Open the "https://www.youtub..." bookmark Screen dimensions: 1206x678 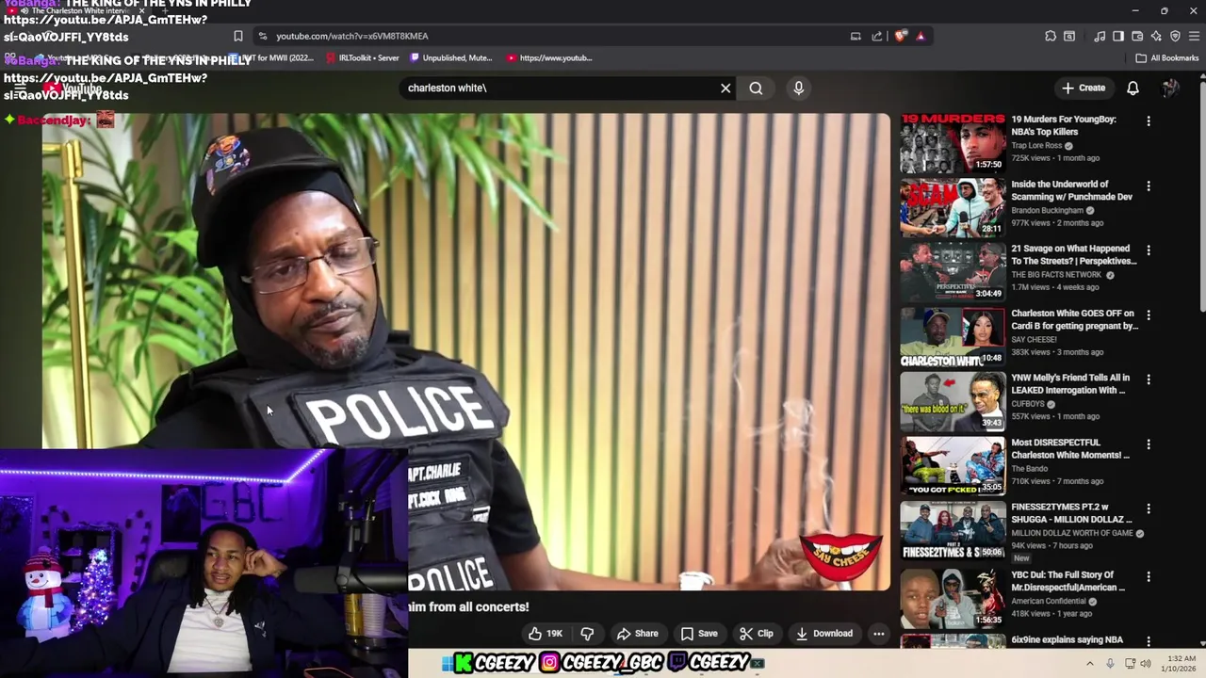[x=549, y=57]
